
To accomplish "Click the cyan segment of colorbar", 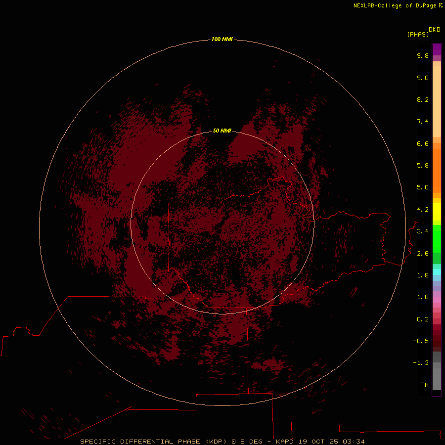I will pyautogui.click(x=437, y=272).
